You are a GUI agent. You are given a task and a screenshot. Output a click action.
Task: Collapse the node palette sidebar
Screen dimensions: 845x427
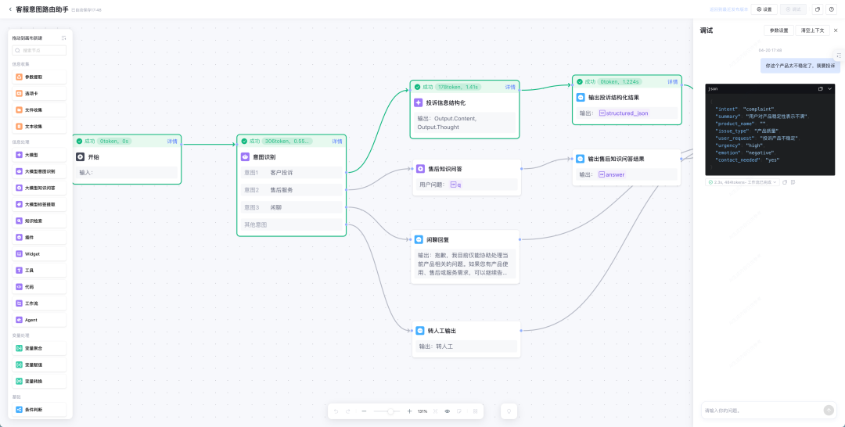pos(63,38)
